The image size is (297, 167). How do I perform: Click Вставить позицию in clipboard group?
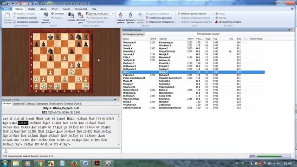tap(24, 14)
